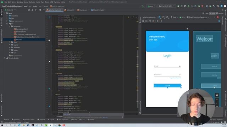
Task: Collapse the res folder
Action: tap(7, 24)
